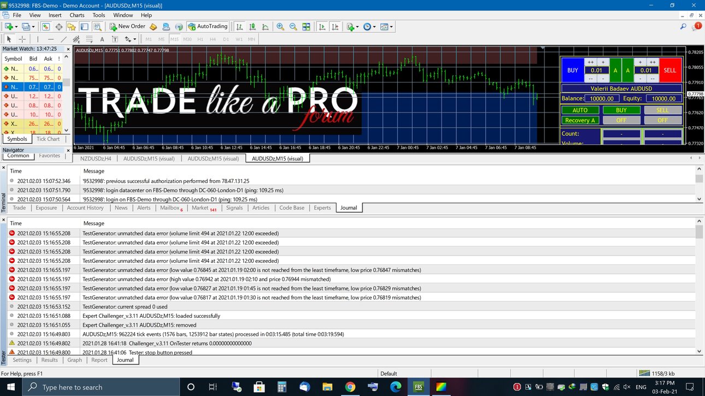
Task: Click the Zoom In magnifier icon
Action: [280, 26]
